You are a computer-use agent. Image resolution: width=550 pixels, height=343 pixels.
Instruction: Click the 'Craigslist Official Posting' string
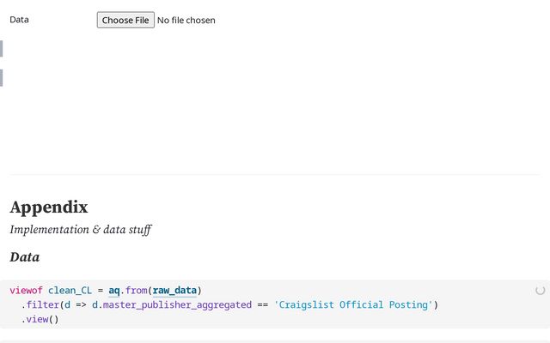coord(353,304)
